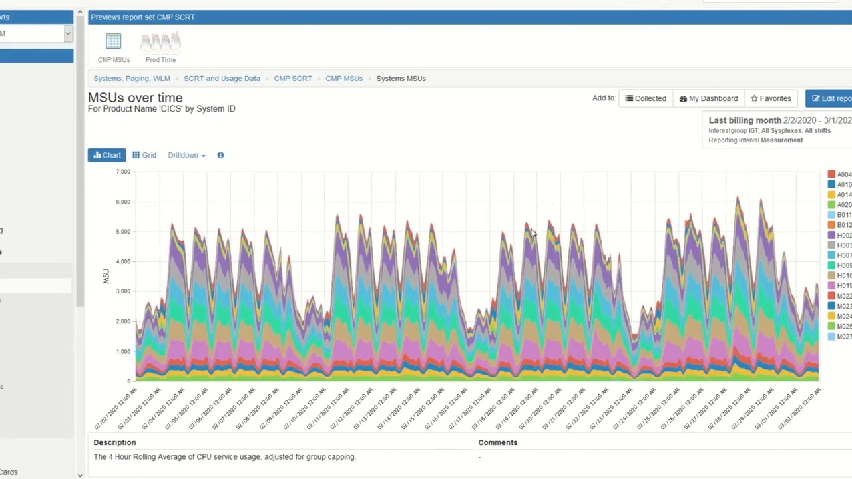Toggle M024 series in the legend
The width and height of the screenshot is (852, 479).
pyautogui.click(x=839, y=317)
